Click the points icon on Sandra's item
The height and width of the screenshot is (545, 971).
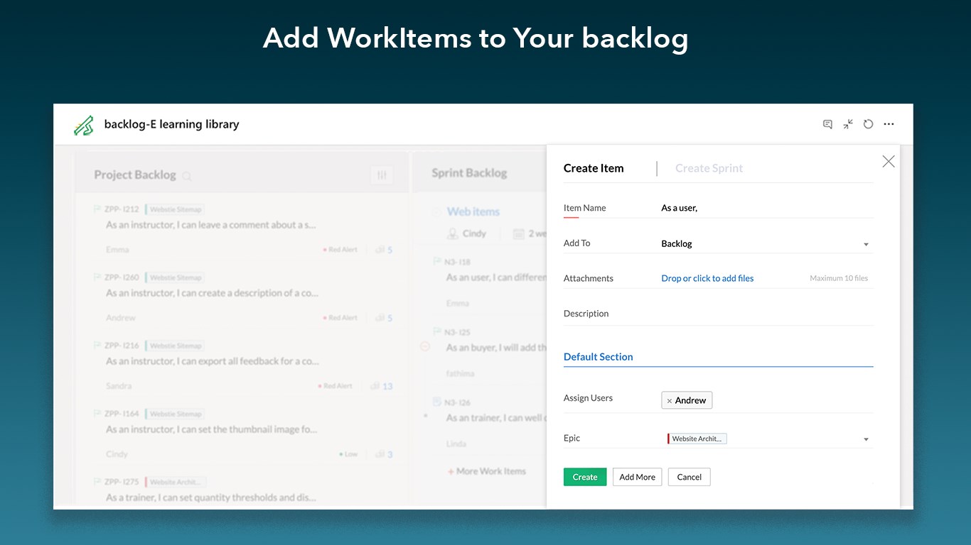(375, 386)
